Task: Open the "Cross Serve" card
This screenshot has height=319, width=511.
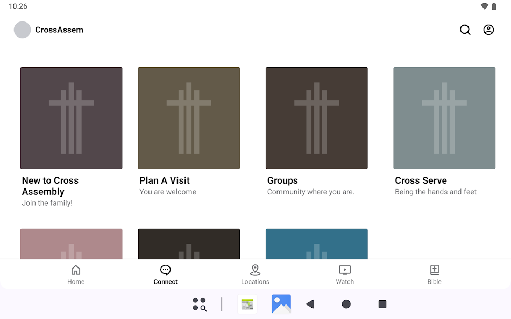Action: (444, 118)
